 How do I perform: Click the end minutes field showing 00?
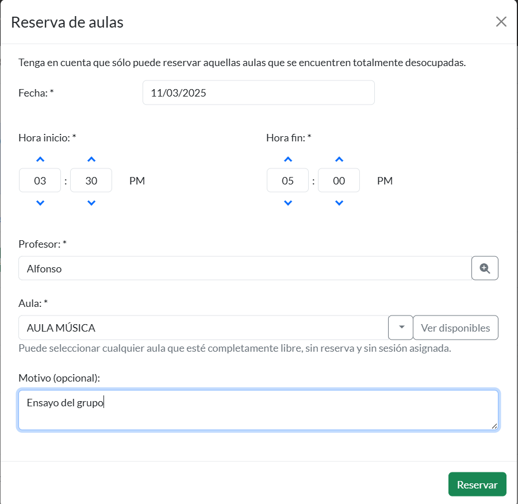339,180
